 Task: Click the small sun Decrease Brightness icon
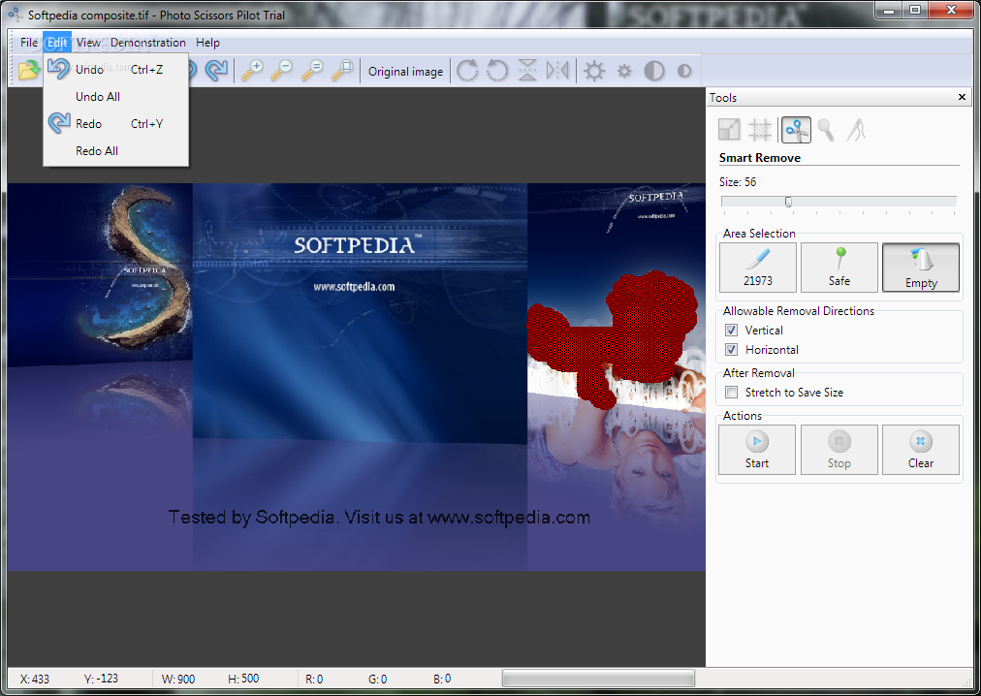624,71
